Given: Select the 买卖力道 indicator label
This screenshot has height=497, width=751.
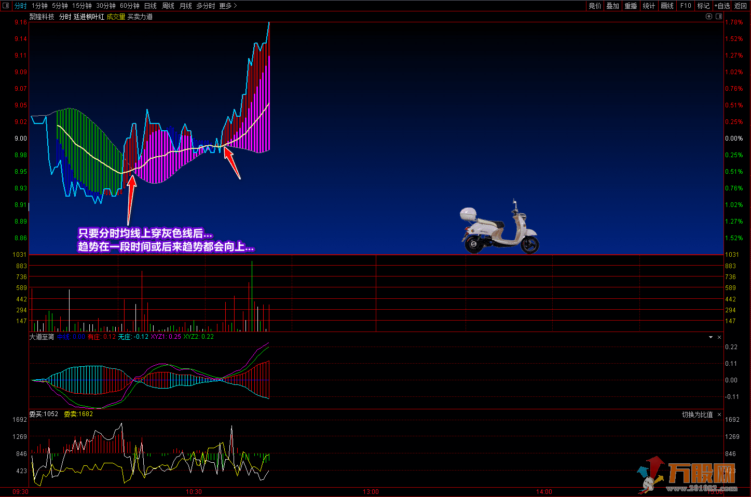Looking at the screenshot, I should coord(140,17).
